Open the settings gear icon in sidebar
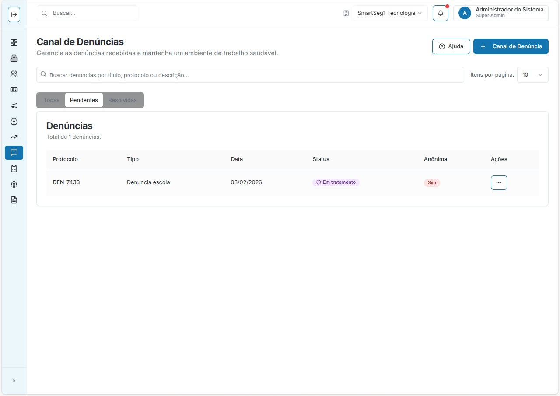This screenshot has height=396, width=560. pos(14,184)
